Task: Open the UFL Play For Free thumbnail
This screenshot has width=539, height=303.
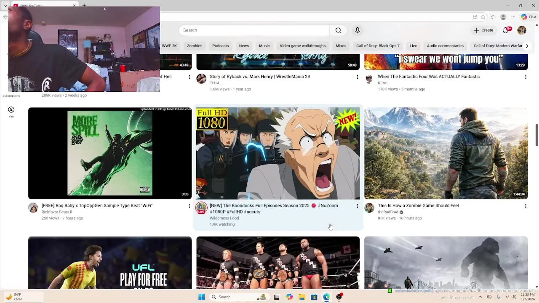Action: pos(110,263)
